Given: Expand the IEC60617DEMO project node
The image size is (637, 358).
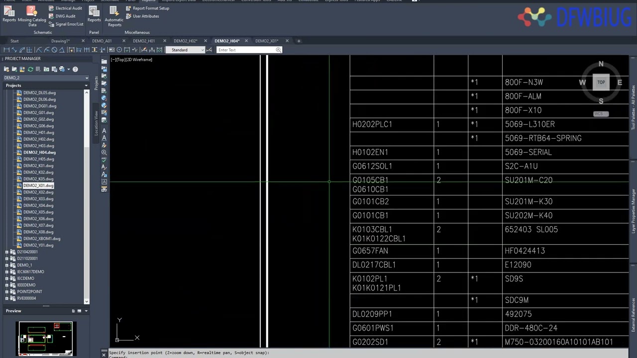Looking at the screenshot, I should tap(6, 271).
